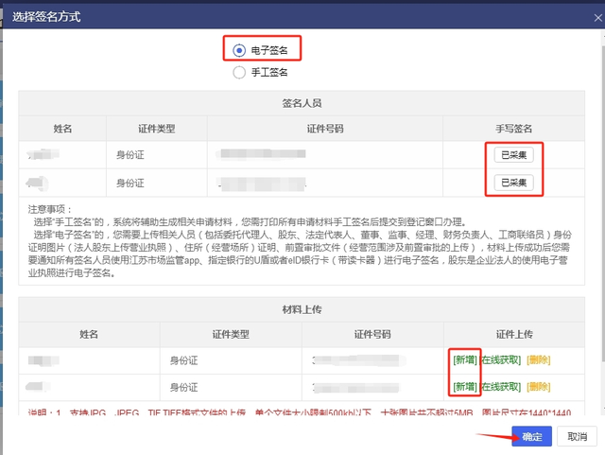Click the 签名人员 table title
605x455 pixels.
pos(302,103)
